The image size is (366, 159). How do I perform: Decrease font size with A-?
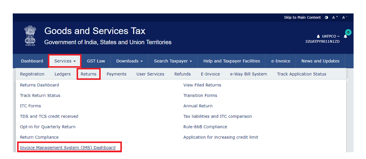[345, 17]
